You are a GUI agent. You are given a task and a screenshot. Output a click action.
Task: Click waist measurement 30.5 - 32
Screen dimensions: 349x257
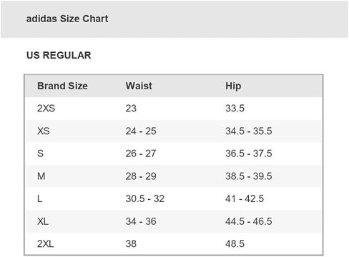click(145, 198)
